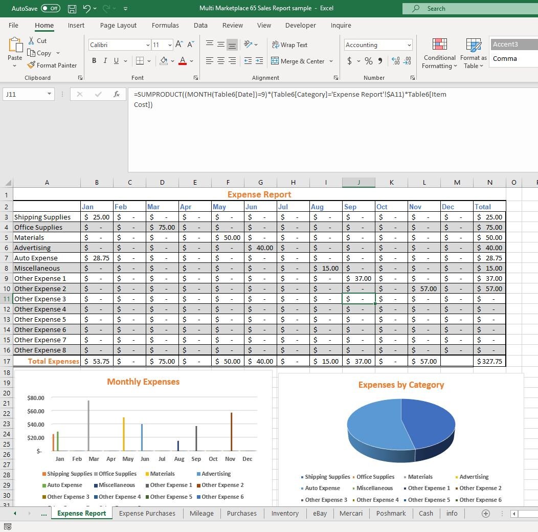Apply the red Font Color swatch
The image size is (538, 532).
(183, 61)
